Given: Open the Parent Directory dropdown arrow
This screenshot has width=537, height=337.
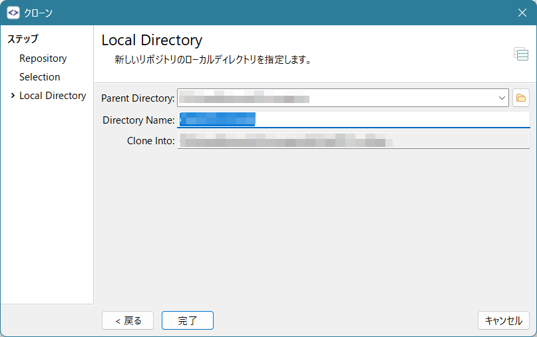Looking at the screenshot, I should click(x=502, y=98).
